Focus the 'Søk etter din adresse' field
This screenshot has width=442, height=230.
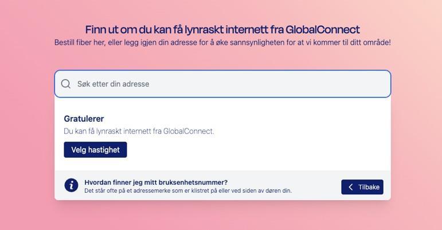(x=222, y=84)
